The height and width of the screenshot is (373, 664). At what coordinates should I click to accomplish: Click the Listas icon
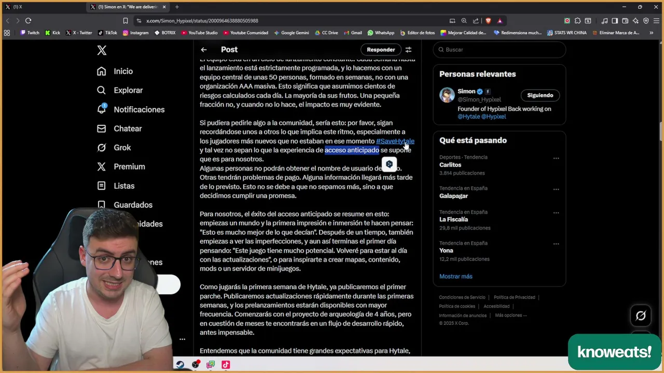click(x=102, y=185)
